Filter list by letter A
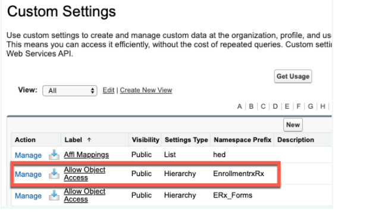The image size is (385, 216). [240, 107]
